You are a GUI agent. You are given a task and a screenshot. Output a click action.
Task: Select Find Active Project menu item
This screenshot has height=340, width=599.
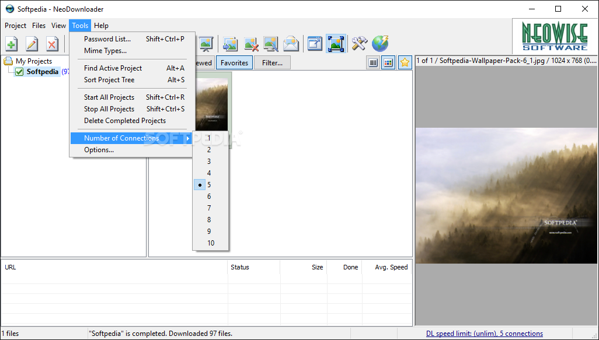pos(132,68)
